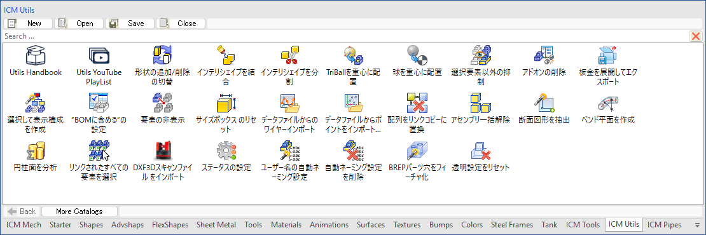Open the Textures tab
This screenshot has height=235, width=706.
pyautogui.click(x=407, y=225)
